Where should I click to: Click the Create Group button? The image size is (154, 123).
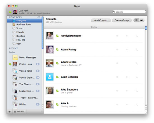coord(122,20)
